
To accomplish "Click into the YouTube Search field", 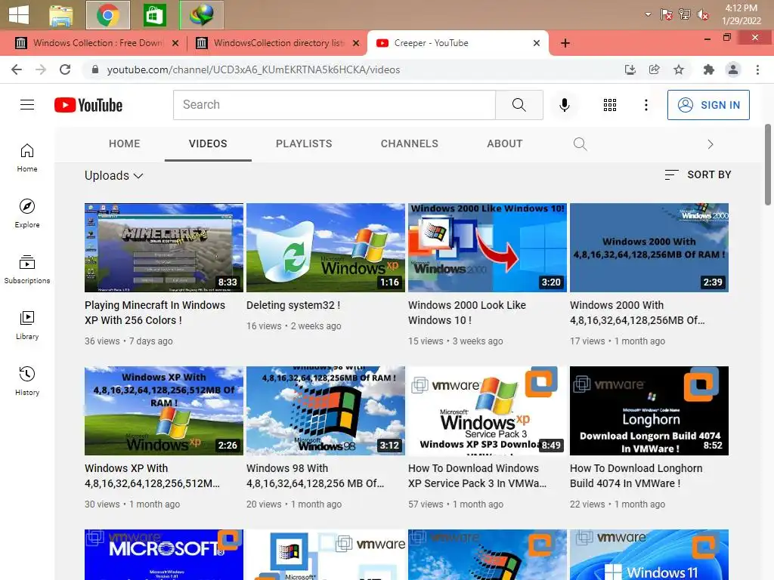I will pos(334,104).
